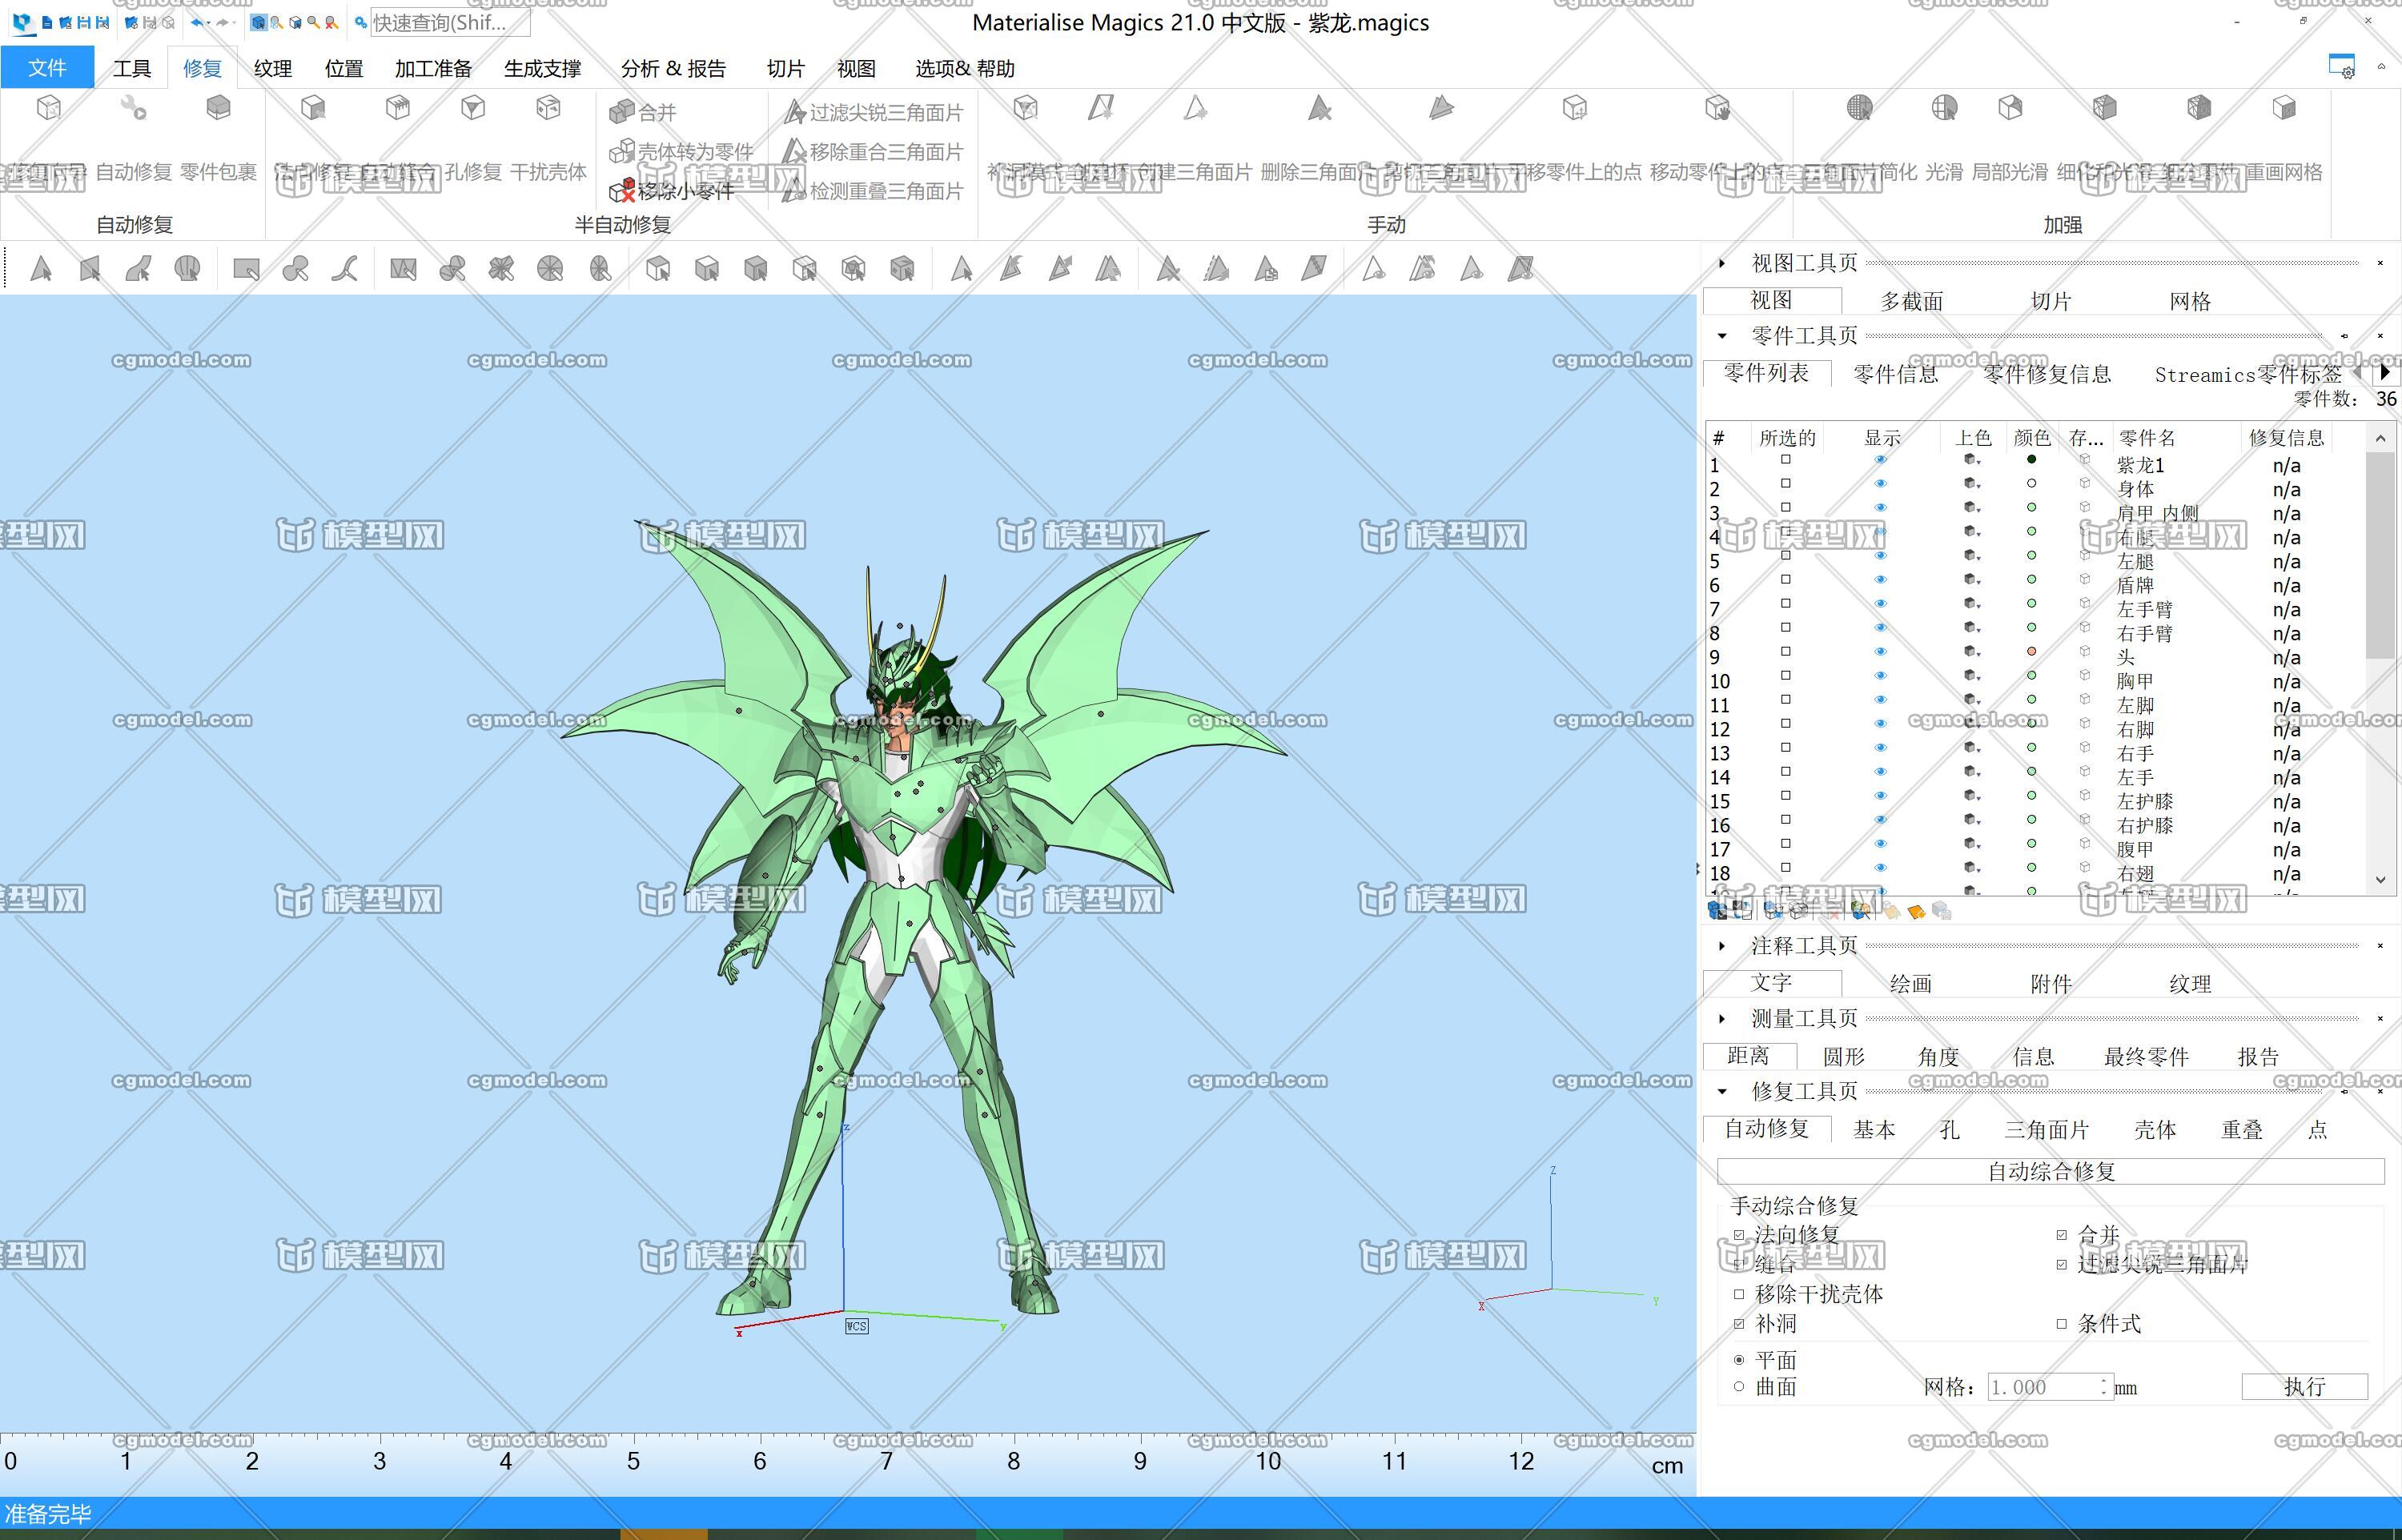Viewport: 2402px width, 1540px height.
Task: Click the 删除三角面片 ribbon icon
Action: point(1320,107)
